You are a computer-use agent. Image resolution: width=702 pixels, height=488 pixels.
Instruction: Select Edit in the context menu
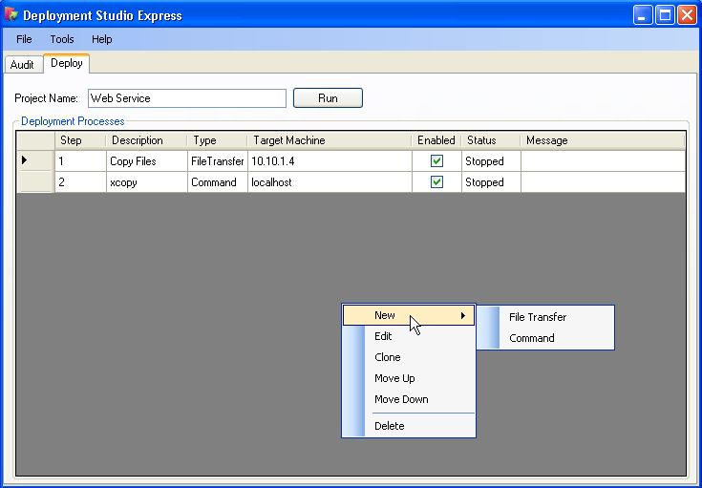383,336
